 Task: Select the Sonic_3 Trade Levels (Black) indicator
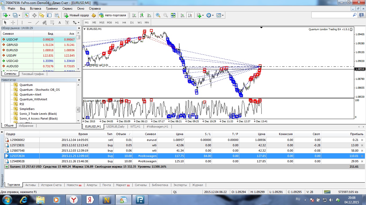pos(39,114)
